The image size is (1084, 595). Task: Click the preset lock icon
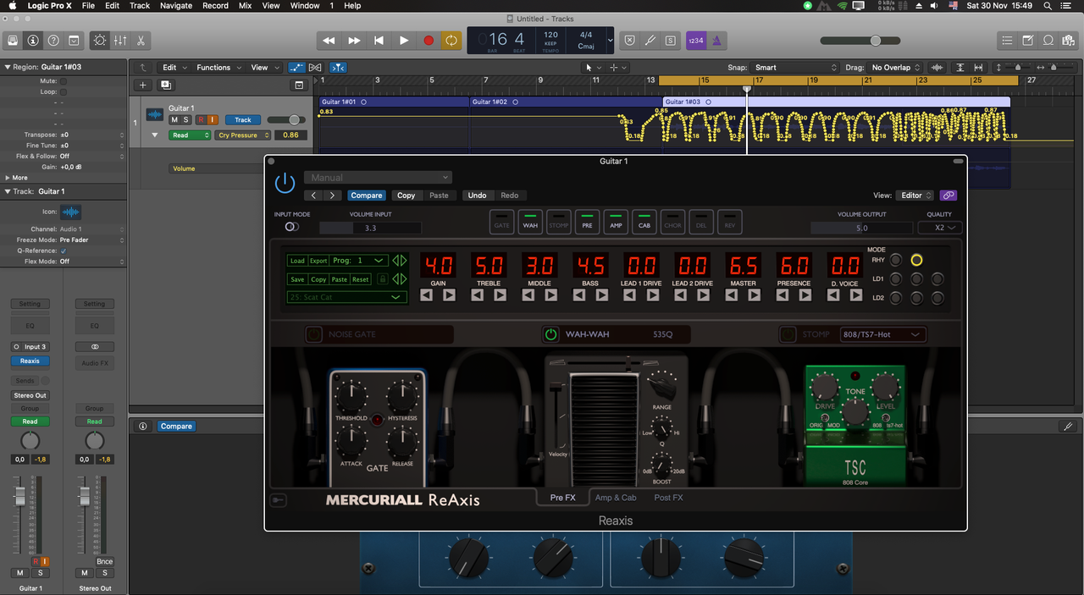382,279
